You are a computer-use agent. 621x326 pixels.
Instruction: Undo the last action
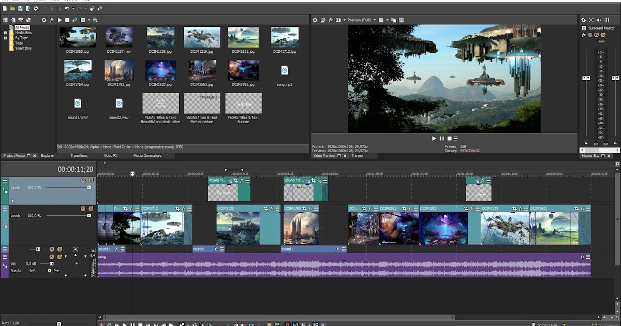click(x=67, y=8)
